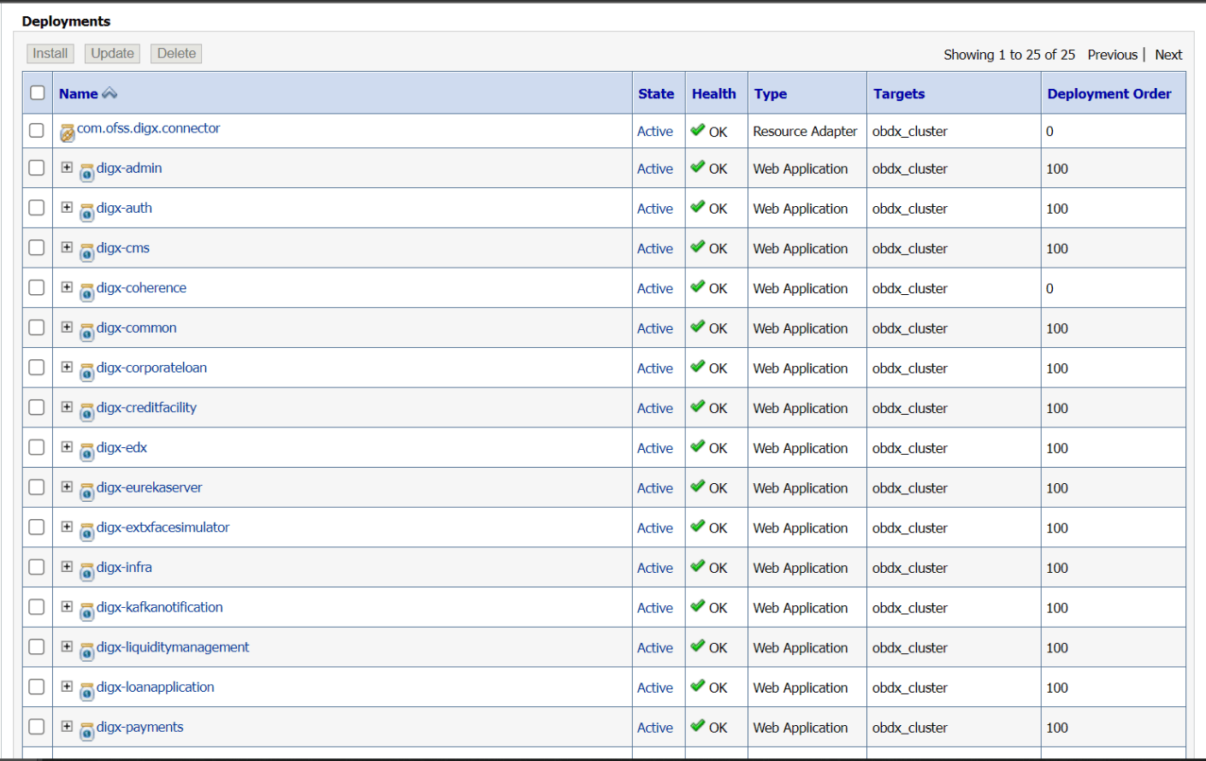Open the digx-creditfacility deployment link
1206x761 pixels.
[146, 408]
